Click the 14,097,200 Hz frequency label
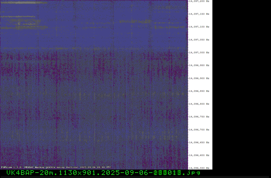Image resolution: width=271 pixels, height=178 pixels. 199,1
